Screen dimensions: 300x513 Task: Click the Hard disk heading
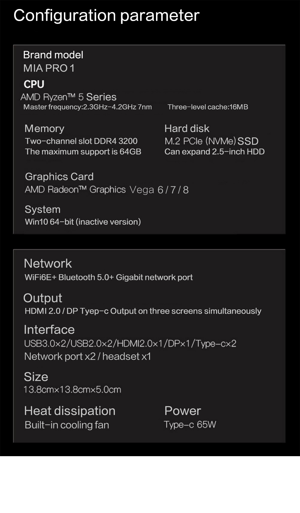187,129
